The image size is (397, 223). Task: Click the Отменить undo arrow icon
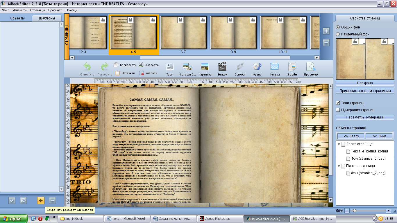pos(87,67)
